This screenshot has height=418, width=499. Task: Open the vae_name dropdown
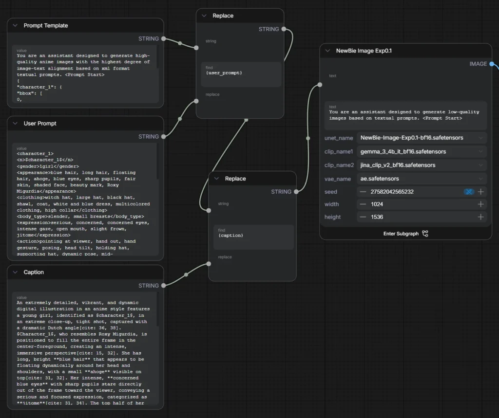coord(421,179)
